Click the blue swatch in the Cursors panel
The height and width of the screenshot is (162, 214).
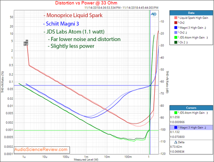[176, 127]
